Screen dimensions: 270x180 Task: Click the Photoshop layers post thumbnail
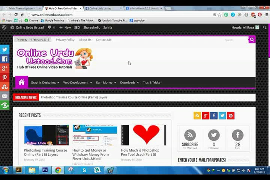tap(46, 135)
